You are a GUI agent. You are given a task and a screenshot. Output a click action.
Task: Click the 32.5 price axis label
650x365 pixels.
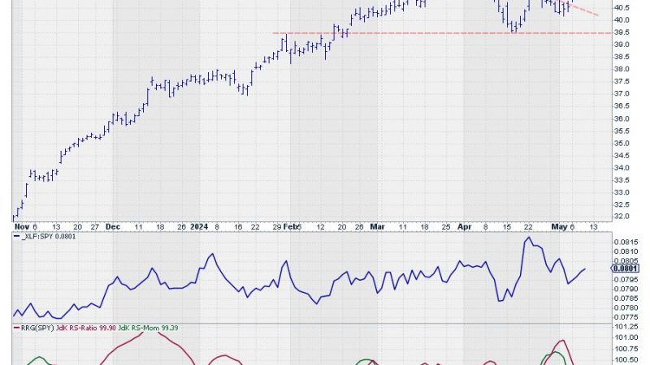622,205
